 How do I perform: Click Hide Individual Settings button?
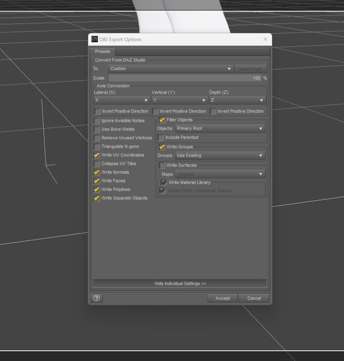pyautogui.click(x=180, y=284)
